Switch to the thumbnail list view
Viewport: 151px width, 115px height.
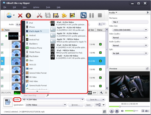point(100,24)
